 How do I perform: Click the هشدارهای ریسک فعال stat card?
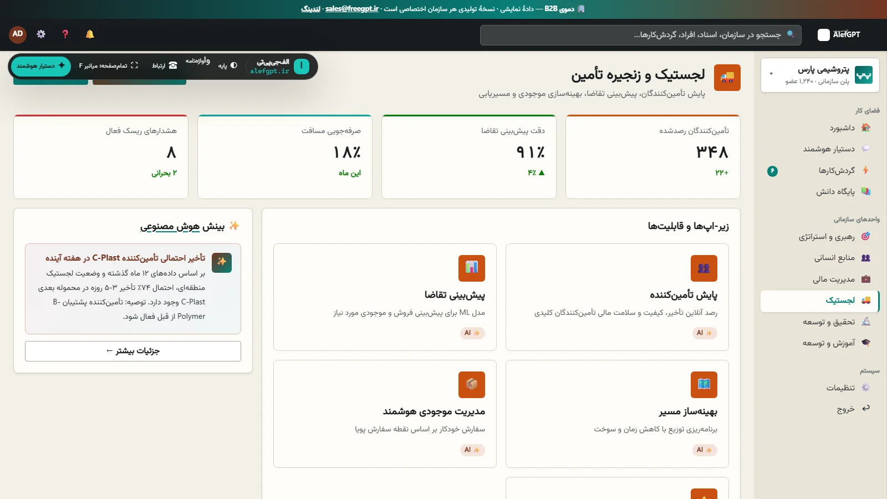tap(101, 157)
